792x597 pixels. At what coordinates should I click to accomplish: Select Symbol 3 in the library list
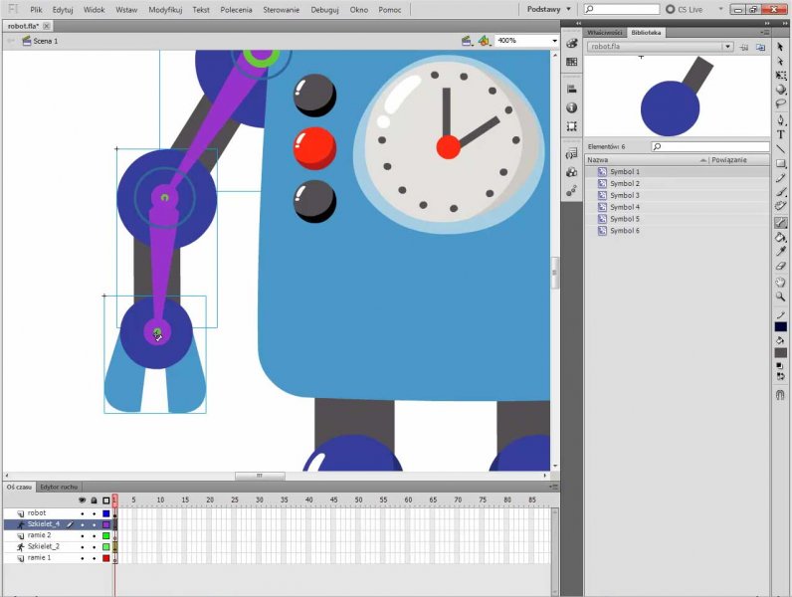[x=625, y=195]
